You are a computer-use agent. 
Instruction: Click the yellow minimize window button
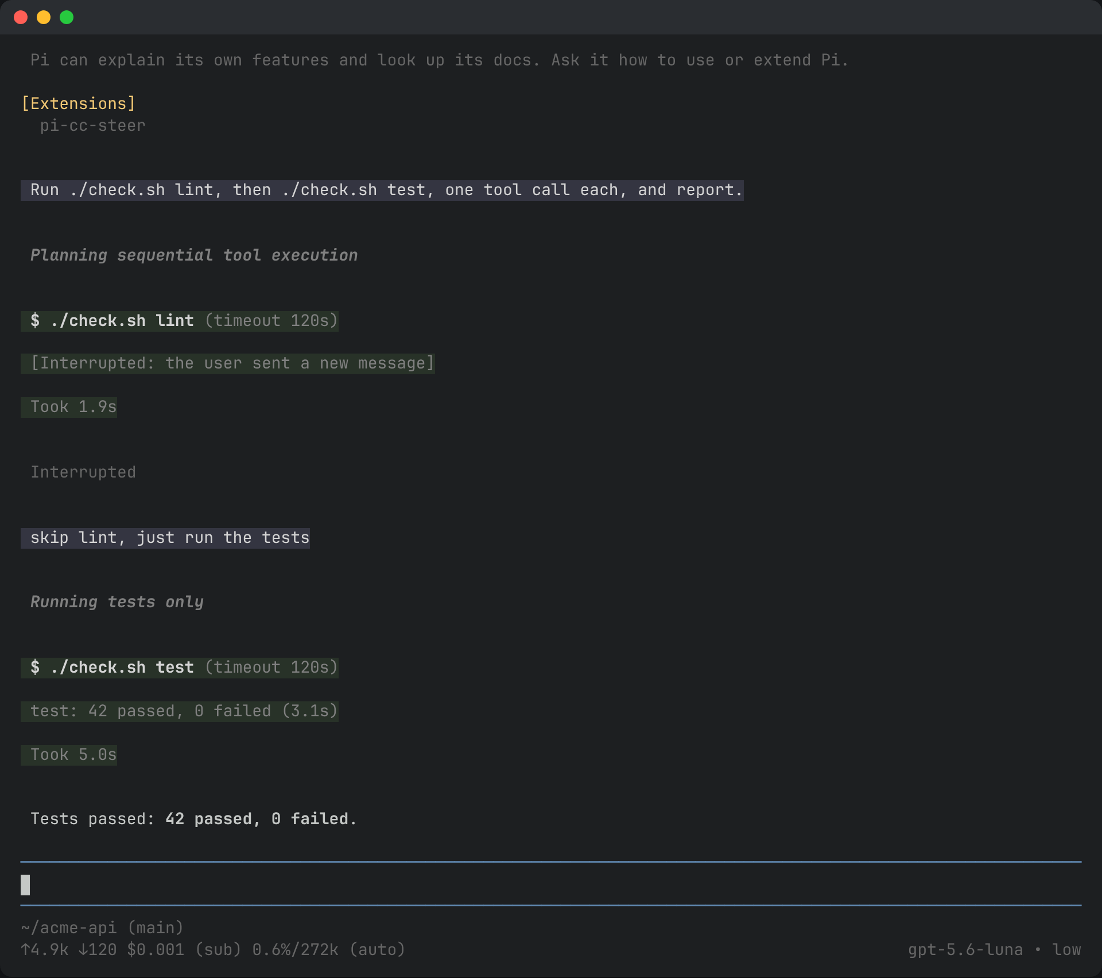click(x=44, y=17)
